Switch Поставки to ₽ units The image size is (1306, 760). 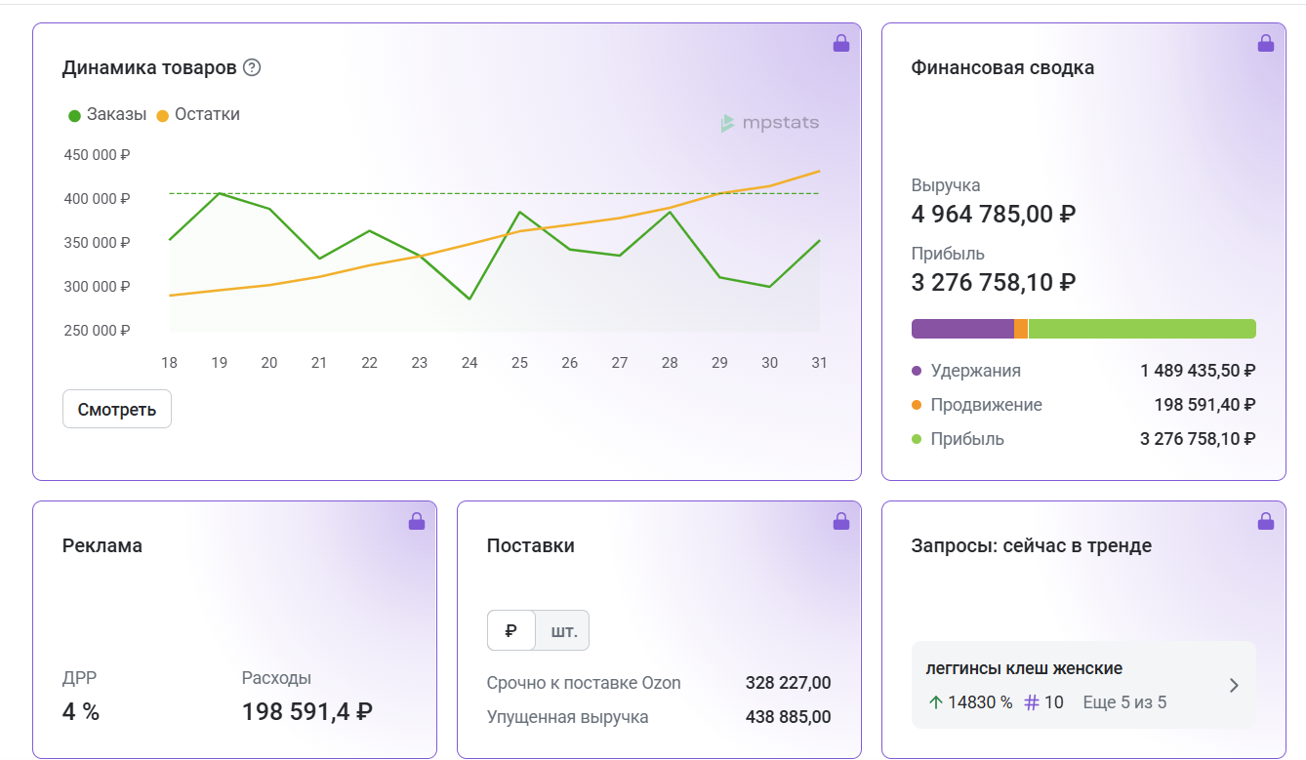coord(511,630)
